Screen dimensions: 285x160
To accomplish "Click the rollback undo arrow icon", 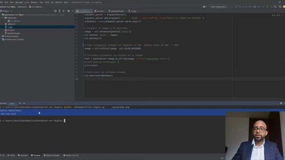I will [275, 7].
